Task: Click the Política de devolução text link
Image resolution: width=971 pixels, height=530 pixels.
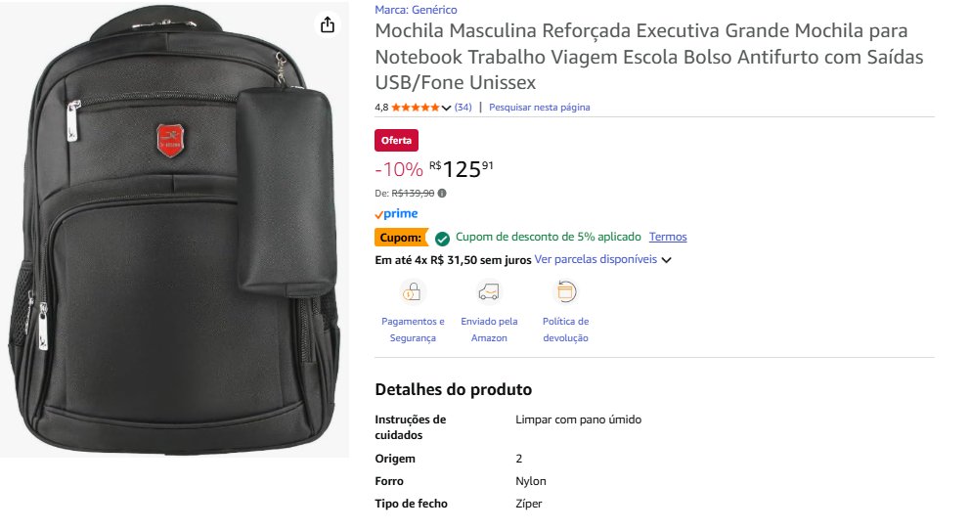Action: coord(565,330)
